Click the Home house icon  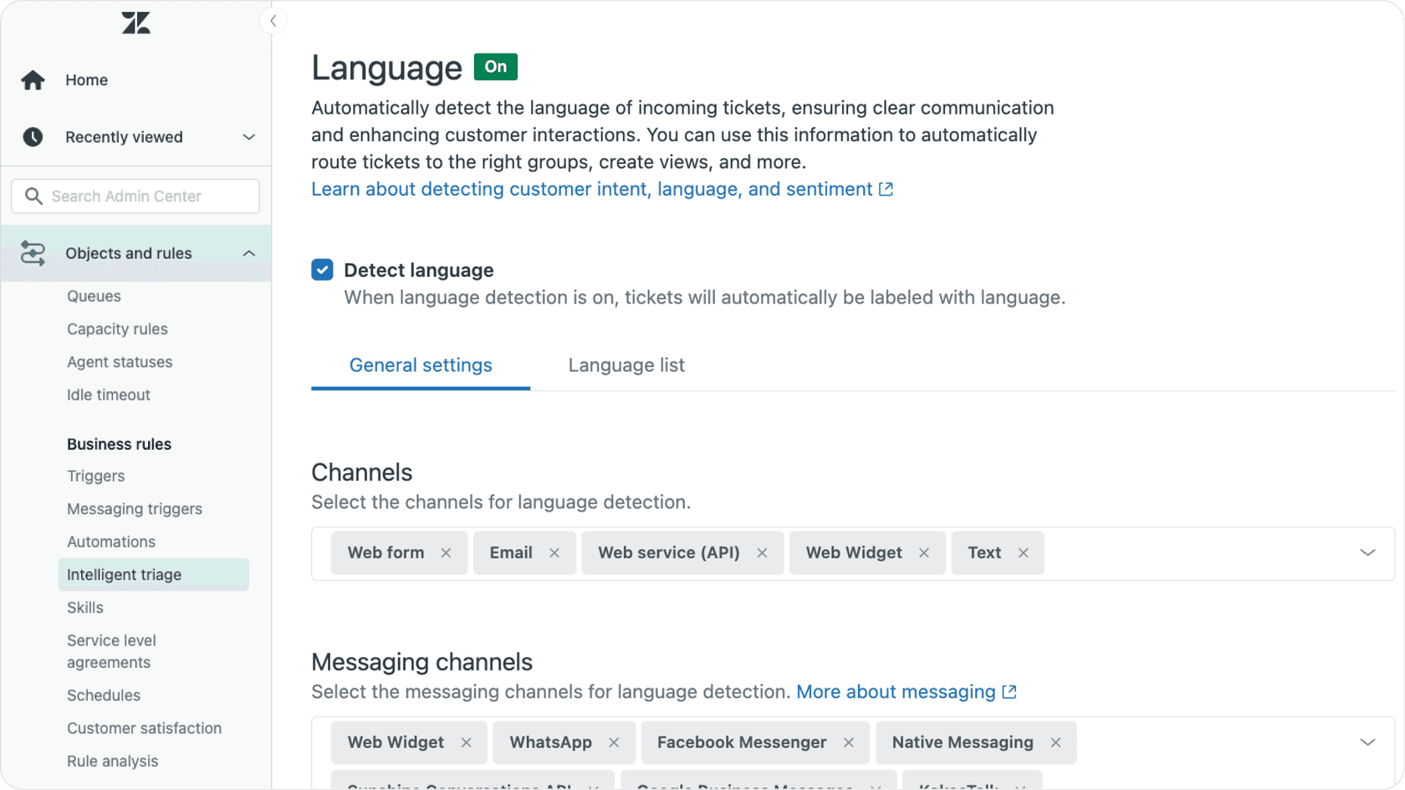33,80
